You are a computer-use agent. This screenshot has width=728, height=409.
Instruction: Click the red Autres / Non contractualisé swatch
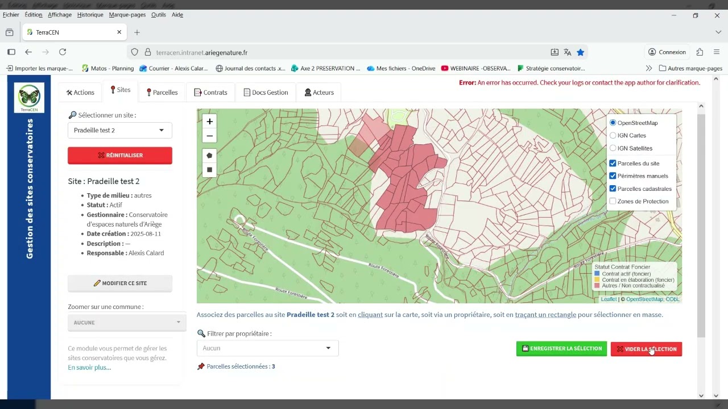tap(597, 286)
